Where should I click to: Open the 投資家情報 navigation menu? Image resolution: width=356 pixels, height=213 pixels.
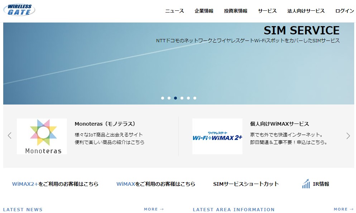pyautogui.click(x=235, y=11)
